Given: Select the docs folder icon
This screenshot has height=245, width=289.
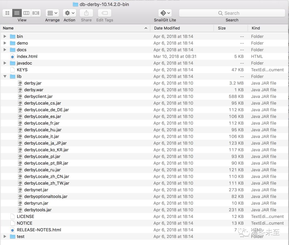Looking at the screenshot, I should pos(13,50).
